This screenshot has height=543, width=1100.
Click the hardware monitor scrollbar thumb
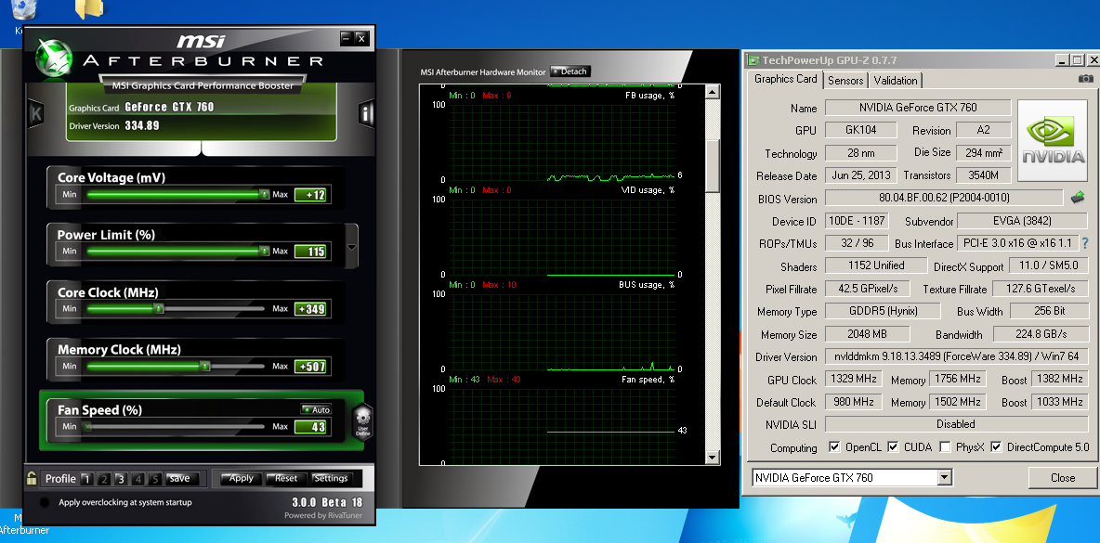point(713,165)
